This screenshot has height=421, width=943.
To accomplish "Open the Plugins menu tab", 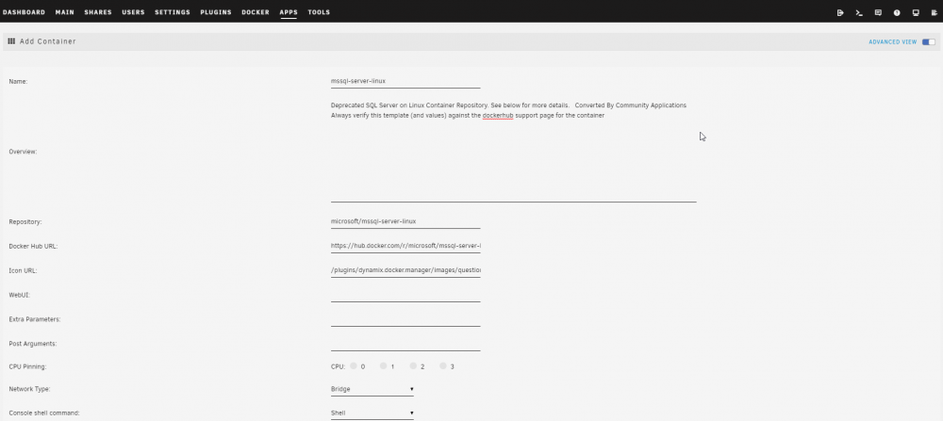I will pyautogui.click(x=216, y=12).
